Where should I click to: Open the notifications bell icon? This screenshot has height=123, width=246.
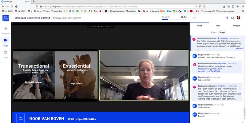pyautogui.click(x=227, y=18)
